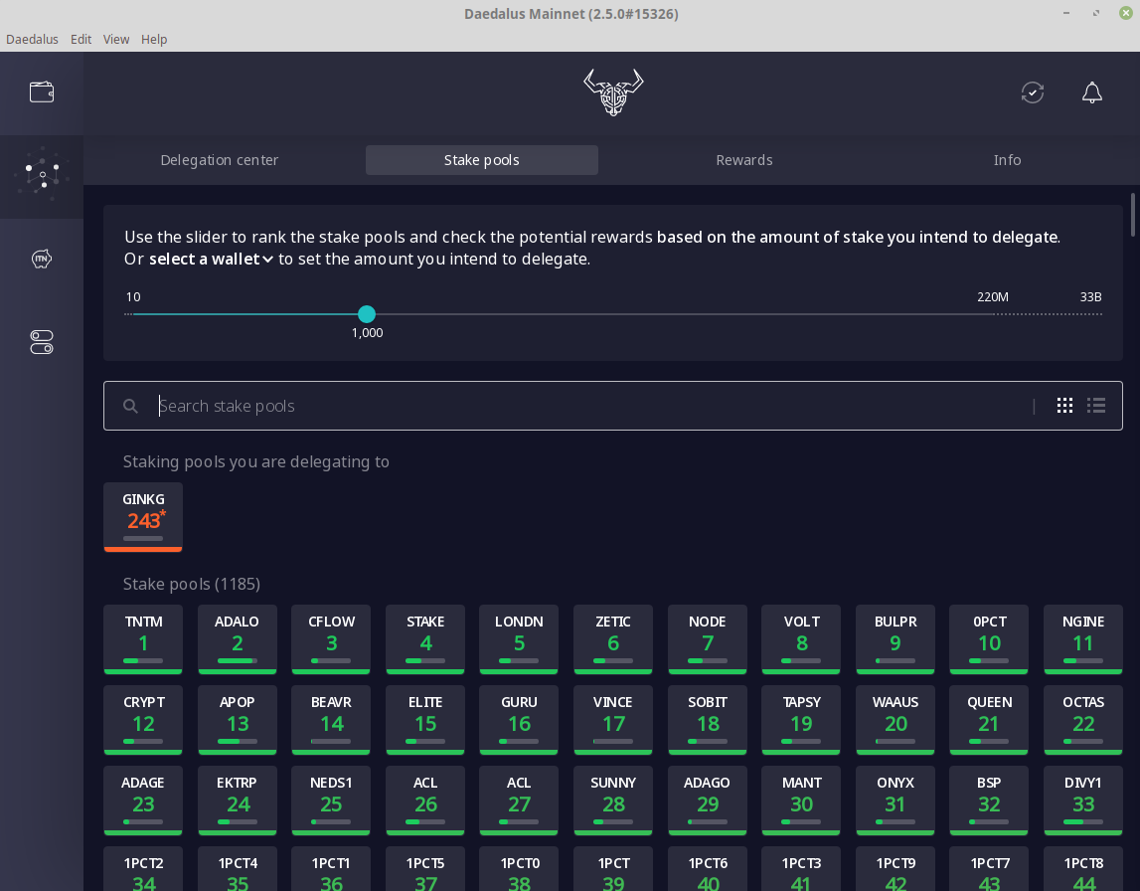Select the NODE pool ranked 7
Viewport: 1140px width, 891px height.
[x=708, y=639]
